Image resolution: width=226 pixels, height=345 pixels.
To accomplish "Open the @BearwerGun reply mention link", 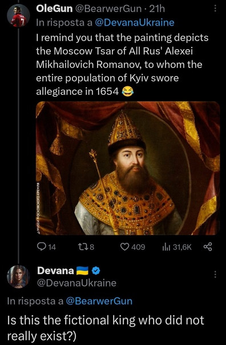I will click(99, 301).
